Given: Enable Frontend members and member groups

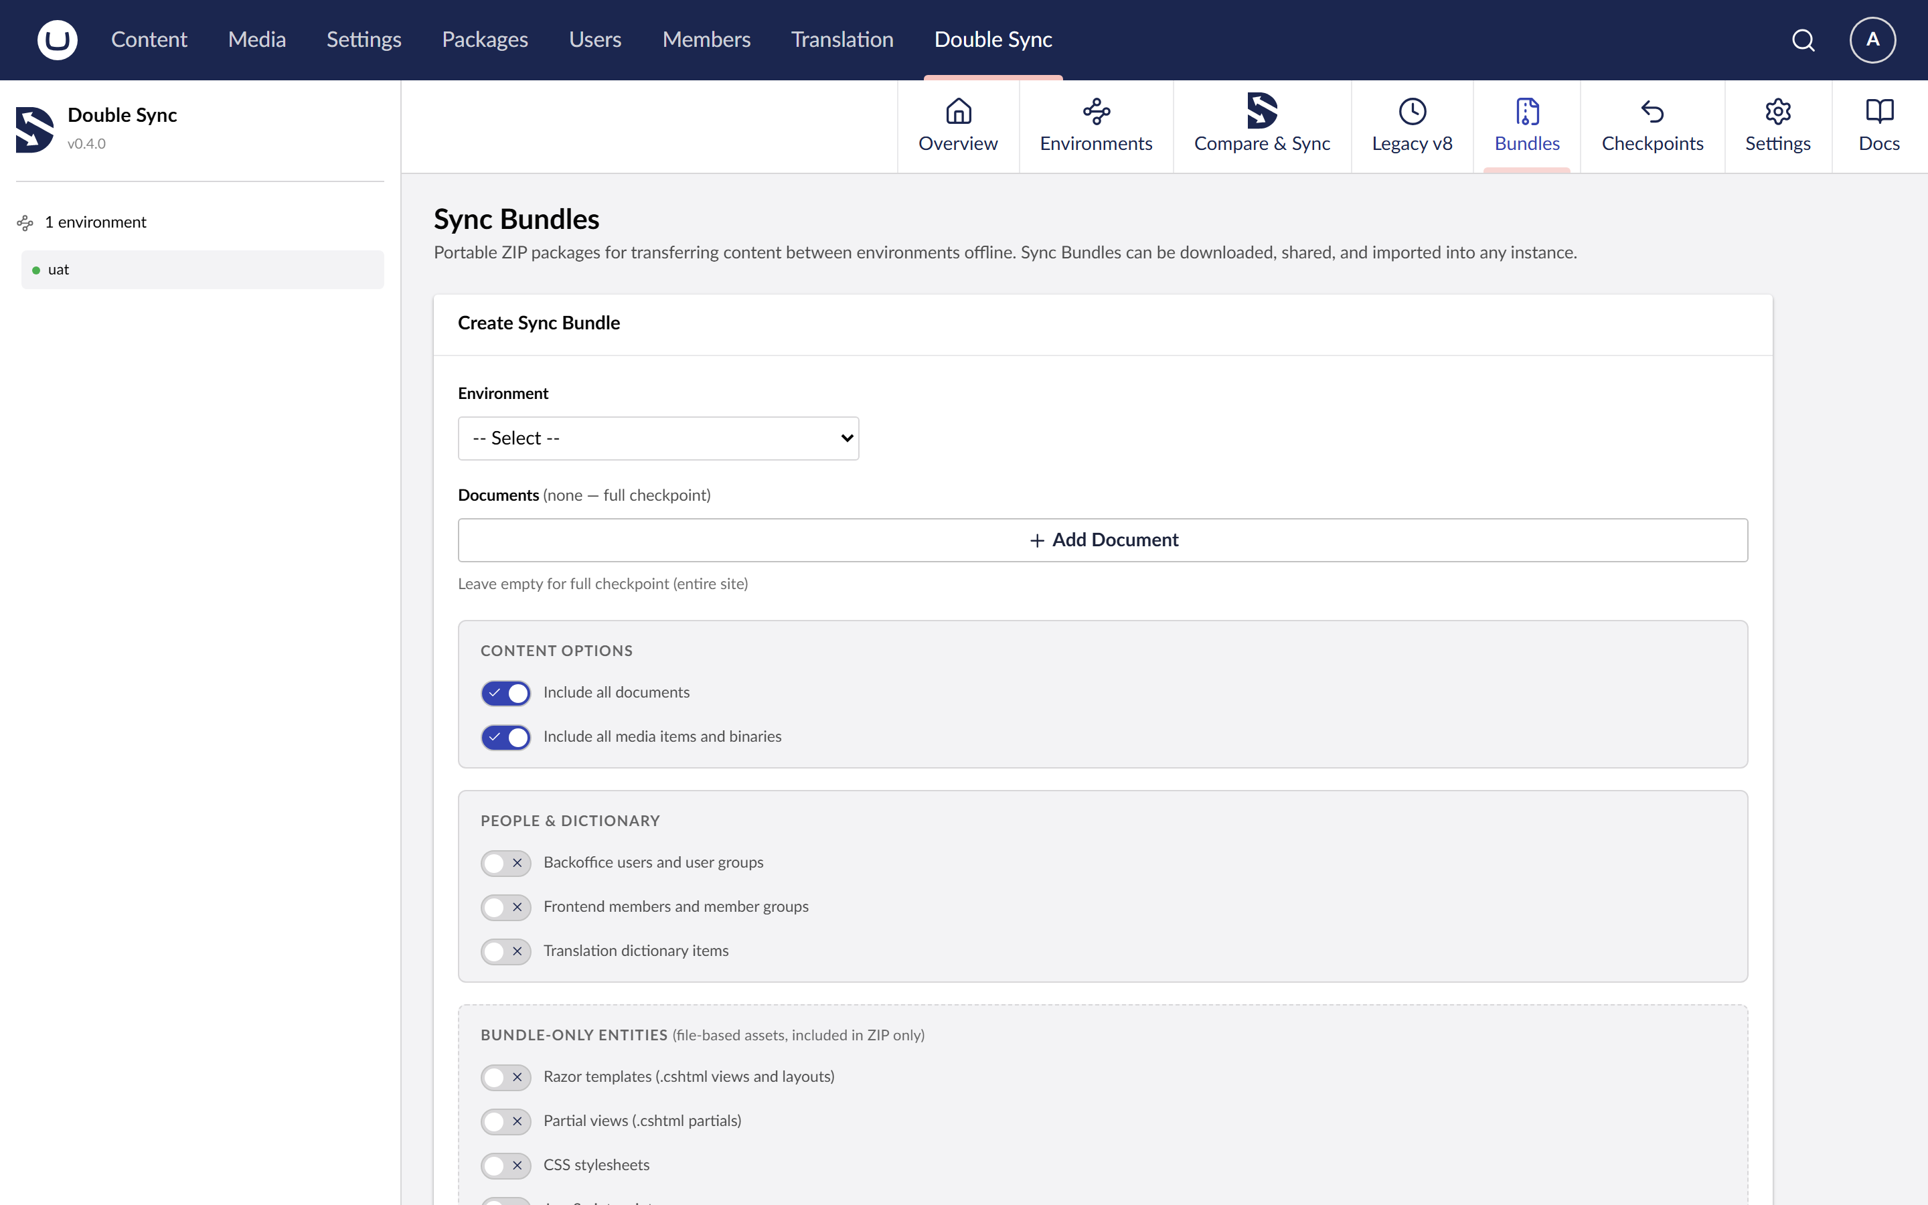Looking at the screenshot, I should [505, 907].
